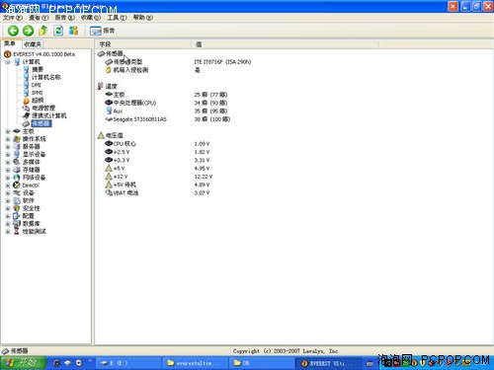Expand the 主板 tree node
Screen dimensions: 494x370
pos(8,131)
